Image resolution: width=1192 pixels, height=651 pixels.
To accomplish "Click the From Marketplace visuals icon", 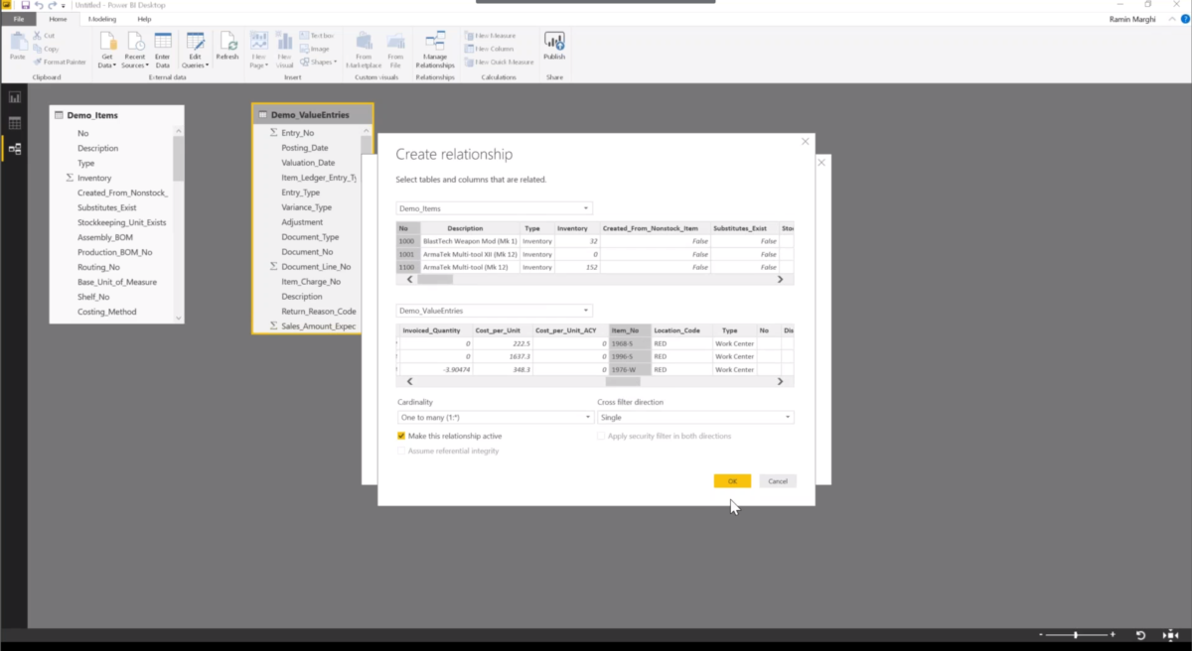I will [364, 41].
